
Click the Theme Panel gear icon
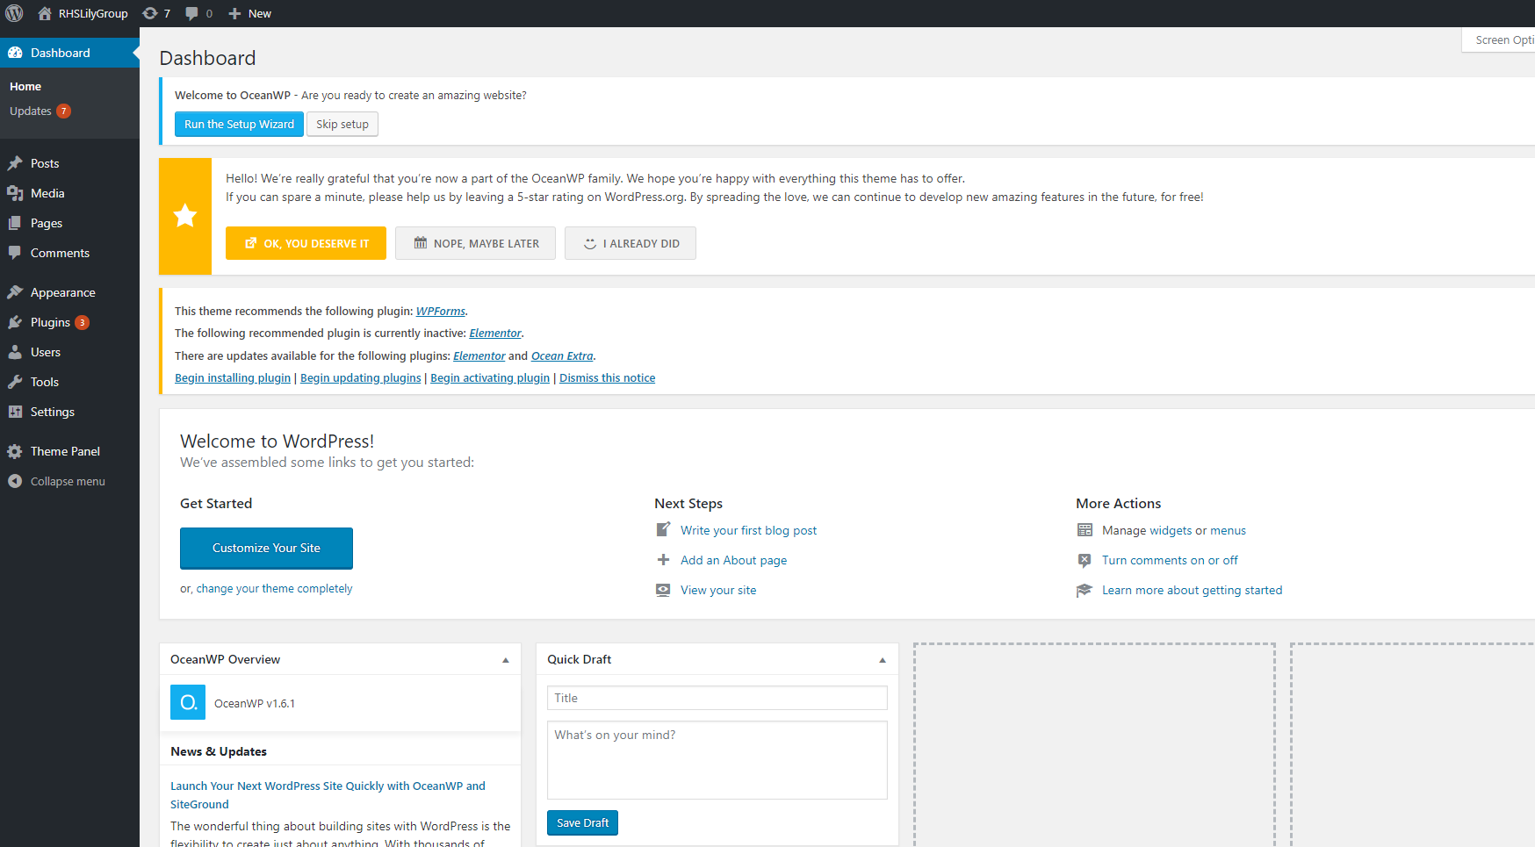(15, 451)
